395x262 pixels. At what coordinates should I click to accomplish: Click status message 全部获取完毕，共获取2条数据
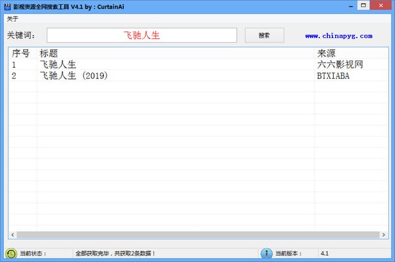115,253
